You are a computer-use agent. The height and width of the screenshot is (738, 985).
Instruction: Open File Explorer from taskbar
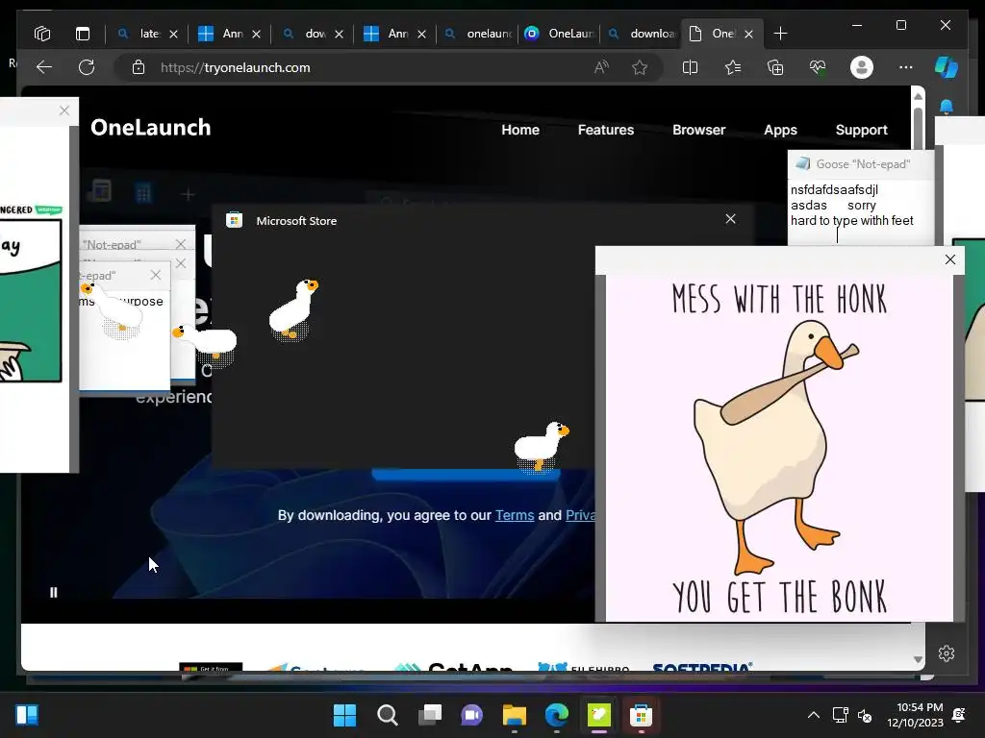(x=515, y=715)
